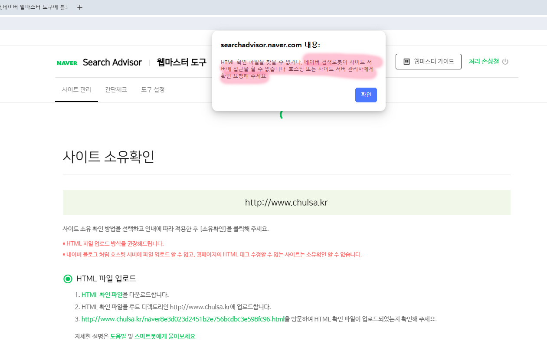Screen dimensions: 547x354
Task: Click the green NAVER logo
Action: point(67,63)
